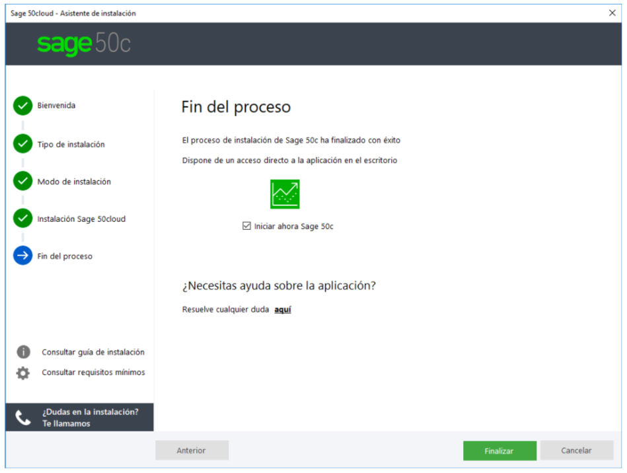Click ¿Dudas en la instalación? Te llamamos
Screen dimensions: 627x473
(79, 418)
